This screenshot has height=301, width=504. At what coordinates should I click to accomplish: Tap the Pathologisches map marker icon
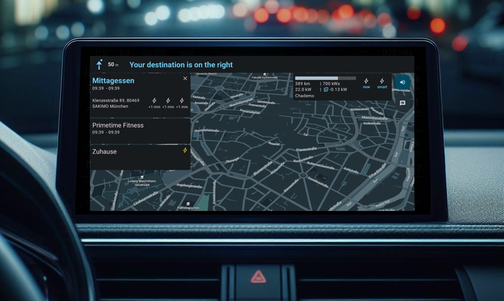click(188, 204)
